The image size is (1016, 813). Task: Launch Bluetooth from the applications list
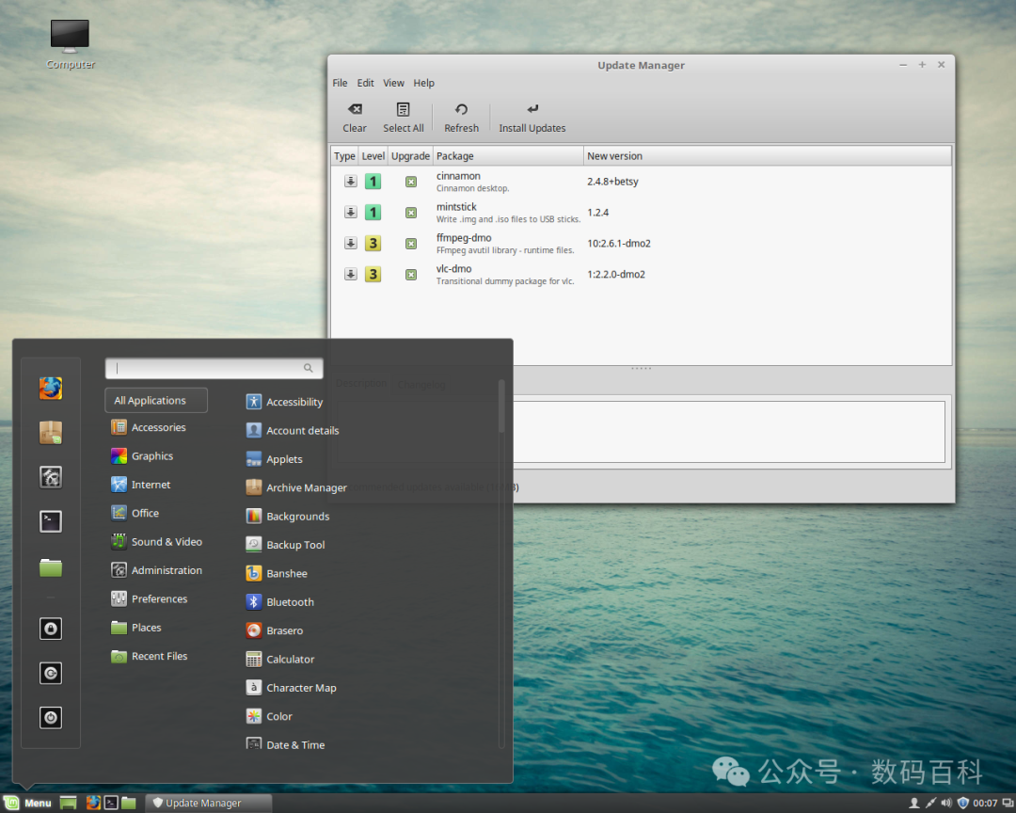pos(290,602)
